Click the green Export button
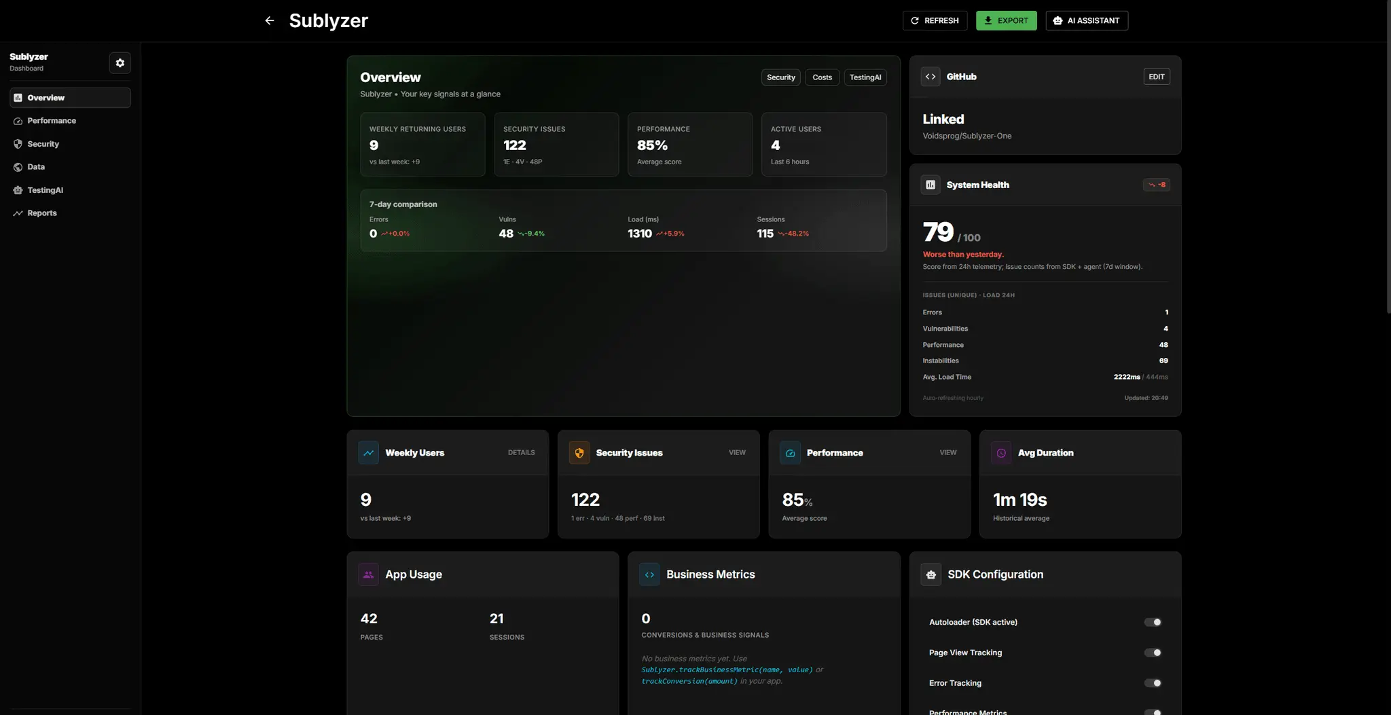The image size is (1391, 715). tap(1007, 20)
